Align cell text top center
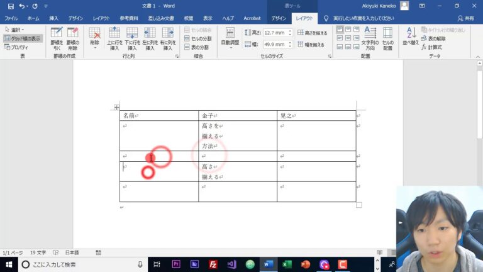 tap(348, 30)
